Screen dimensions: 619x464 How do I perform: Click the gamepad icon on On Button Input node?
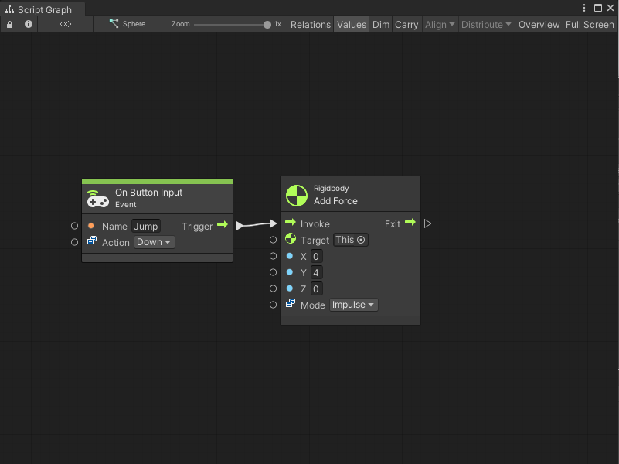(97, 198)
